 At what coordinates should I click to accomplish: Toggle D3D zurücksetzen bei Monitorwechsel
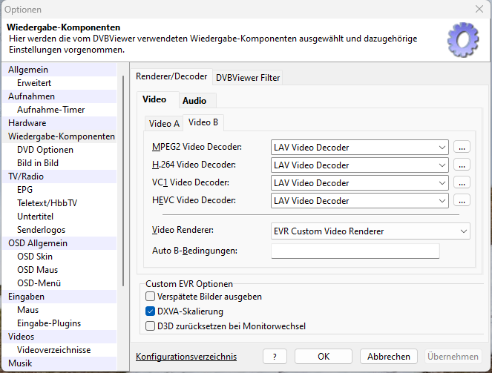150,326
